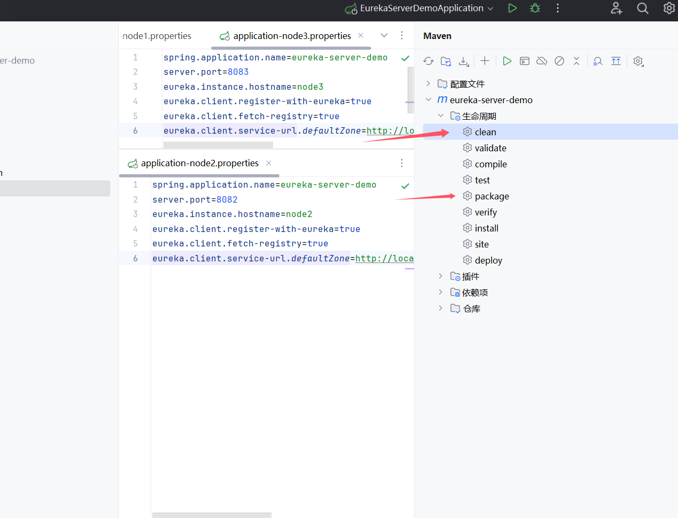Click horizontal scrollbar in node2 editor
The image size is (678, 518).
click(212, 515)
